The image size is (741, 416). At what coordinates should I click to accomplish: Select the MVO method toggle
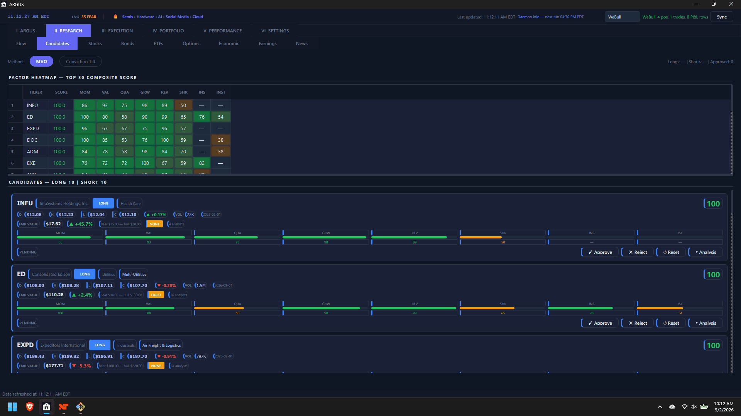point(42,62)
